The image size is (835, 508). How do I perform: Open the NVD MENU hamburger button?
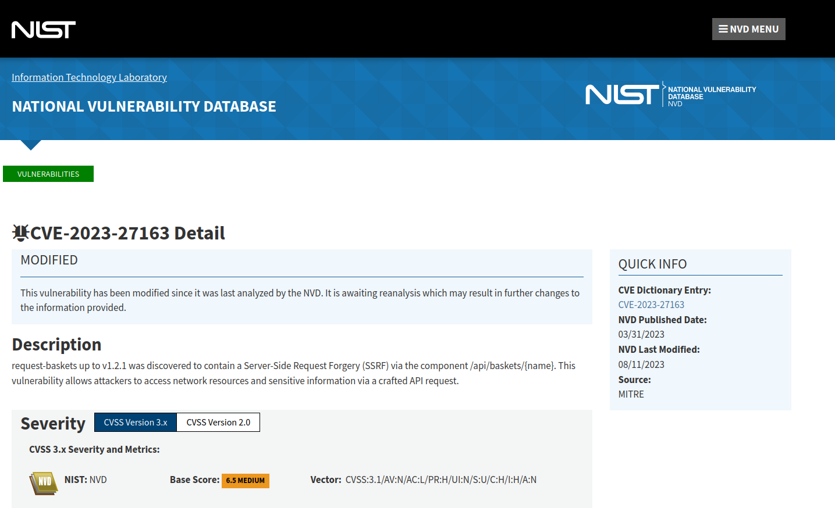tap(748, 29)
